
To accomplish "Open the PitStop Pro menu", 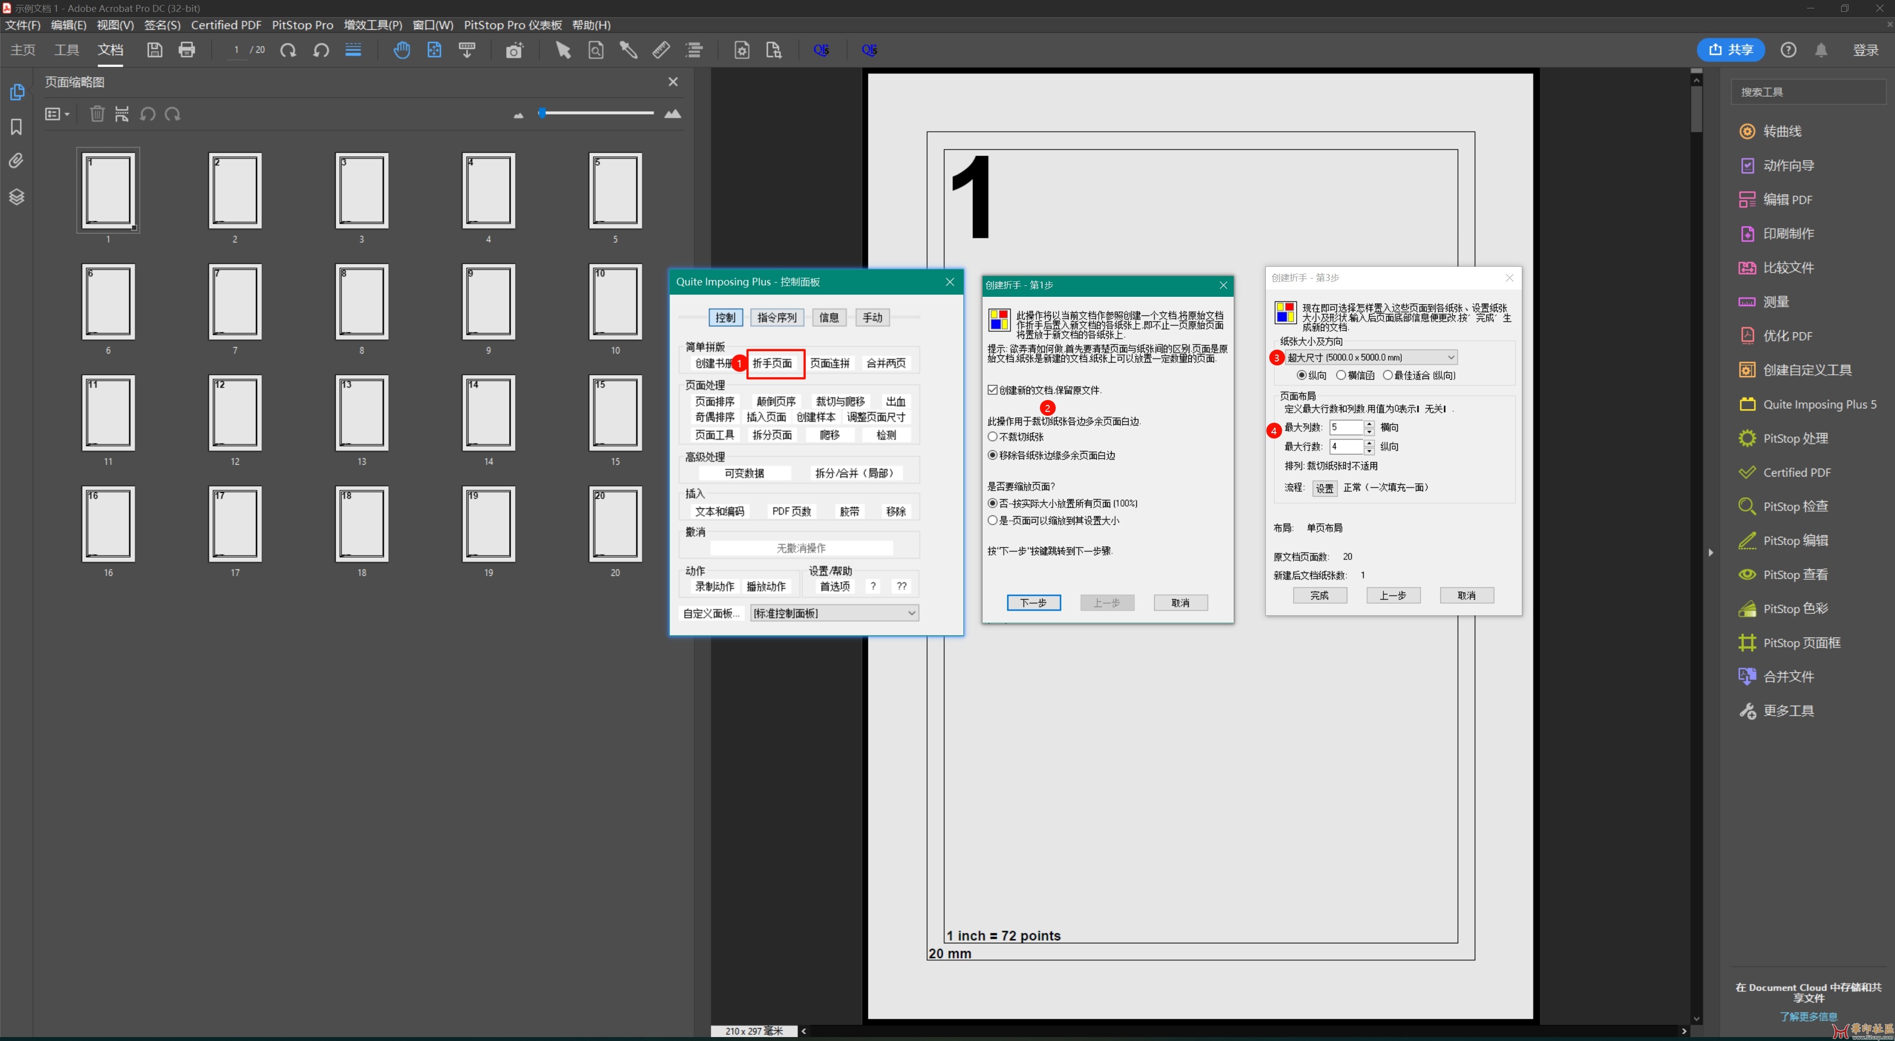I will click(302, 25).
